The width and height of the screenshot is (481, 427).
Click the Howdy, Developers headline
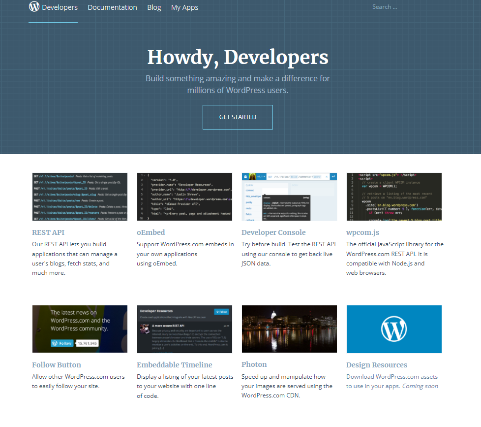[x=238, y=58]
